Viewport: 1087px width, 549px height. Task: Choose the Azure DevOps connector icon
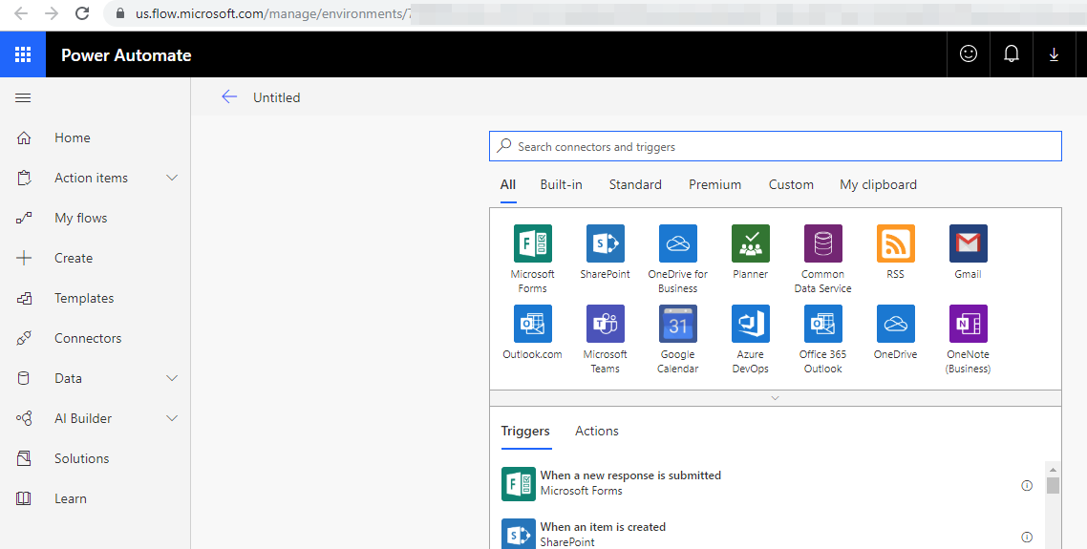pos(750,324)
